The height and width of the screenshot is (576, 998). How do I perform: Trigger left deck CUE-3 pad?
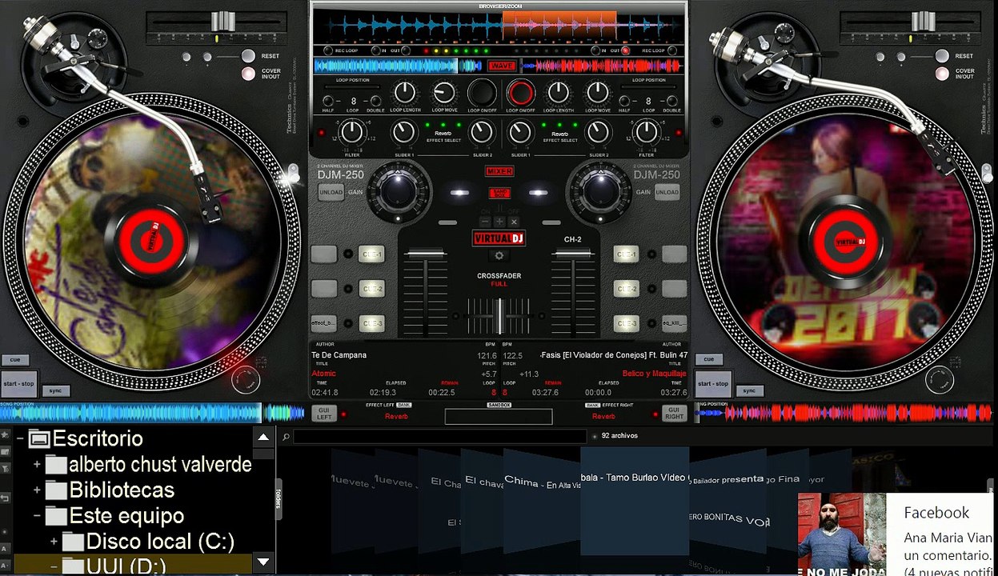(371, 323)
